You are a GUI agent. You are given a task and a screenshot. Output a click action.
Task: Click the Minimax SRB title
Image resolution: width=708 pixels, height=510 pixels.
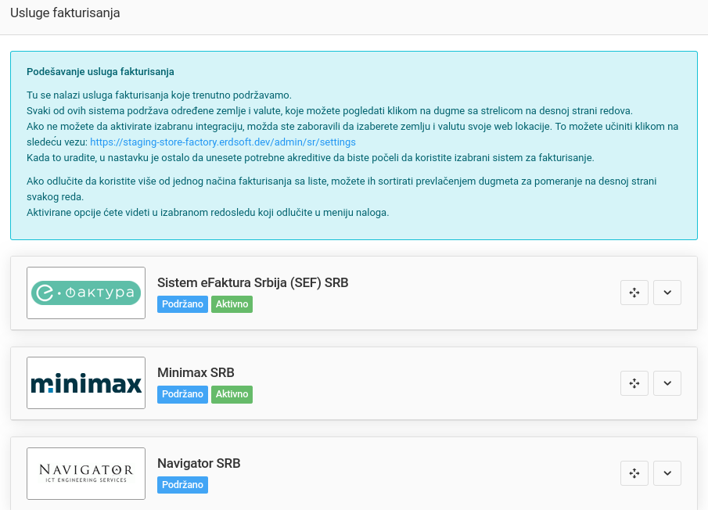point(196,373)
